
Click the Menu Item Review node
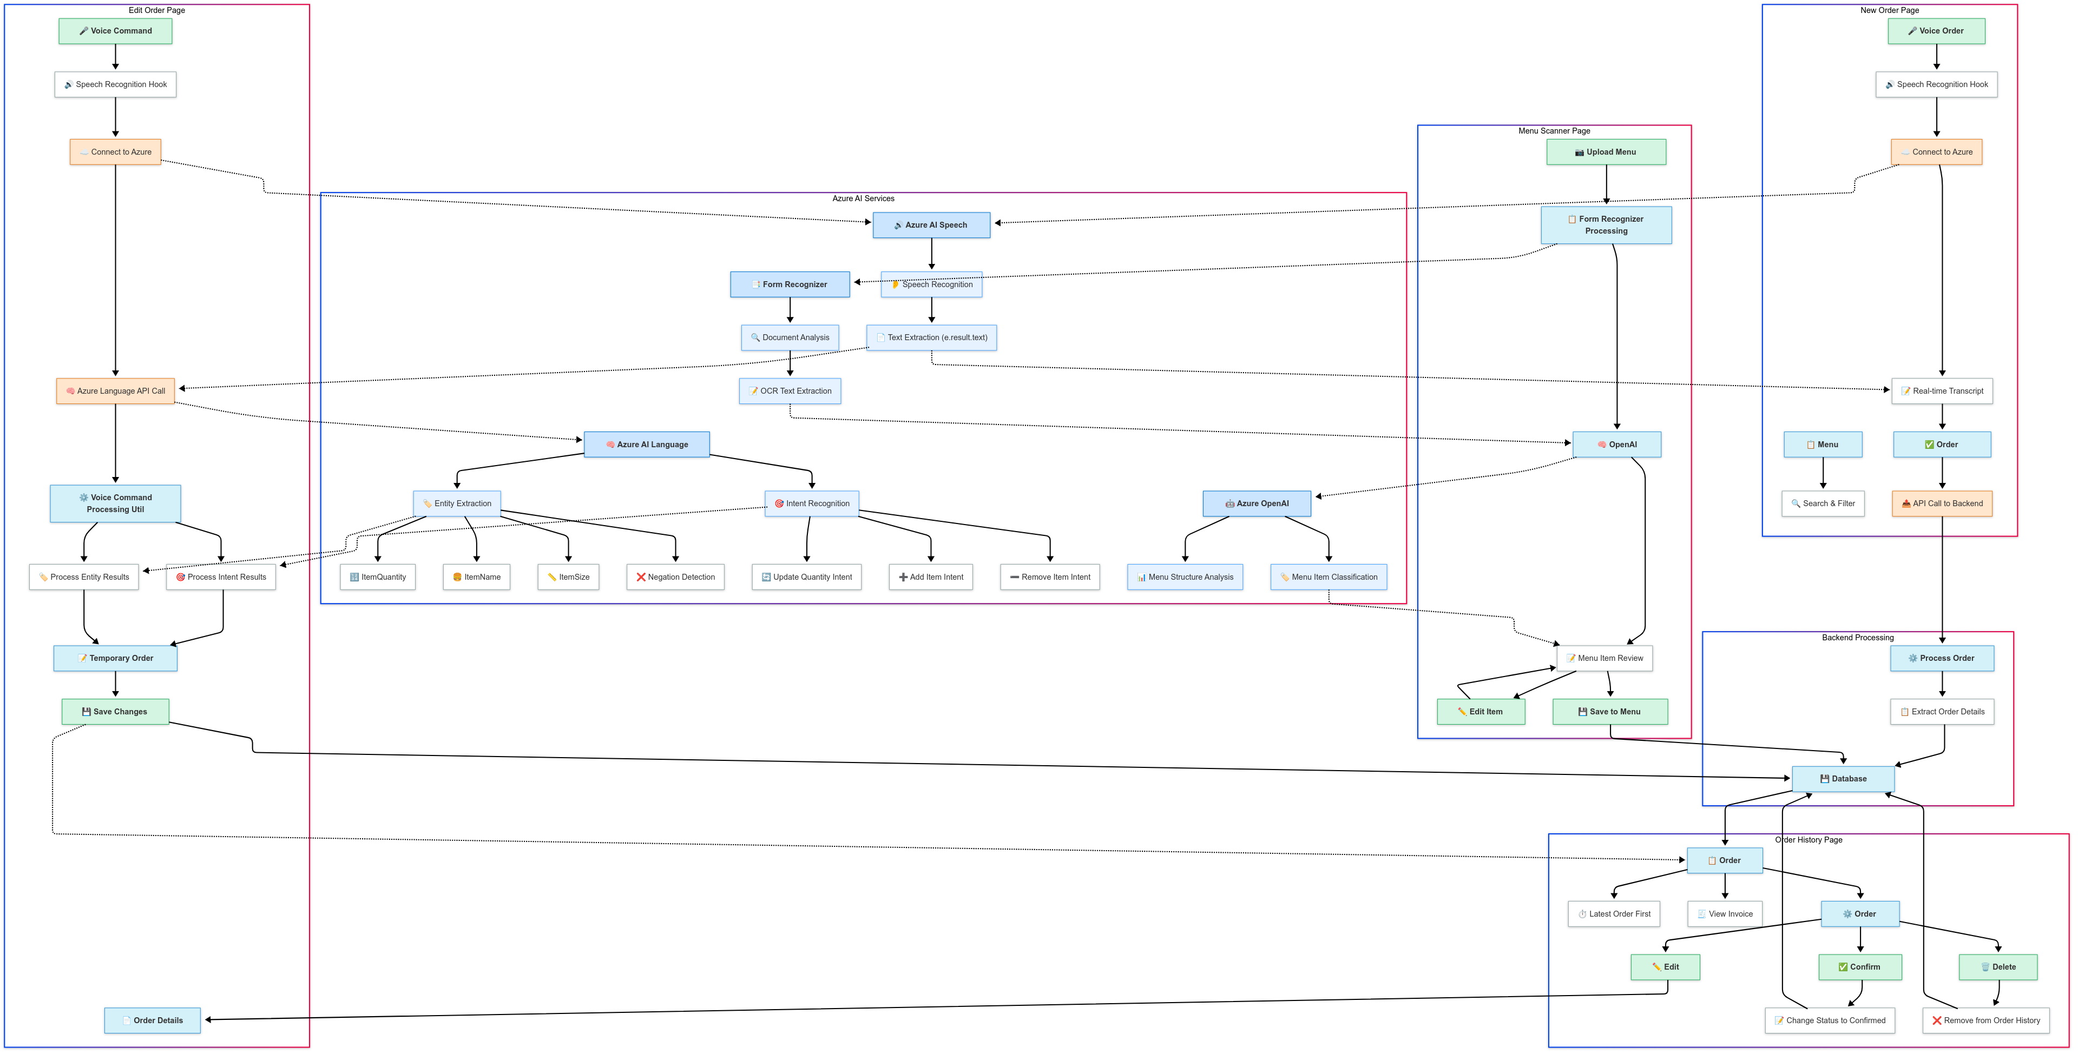pyautogui.click(x=1604, y=659)
